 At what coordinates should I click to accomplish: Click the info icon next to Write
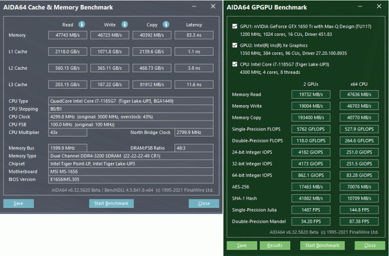point(125,24)
